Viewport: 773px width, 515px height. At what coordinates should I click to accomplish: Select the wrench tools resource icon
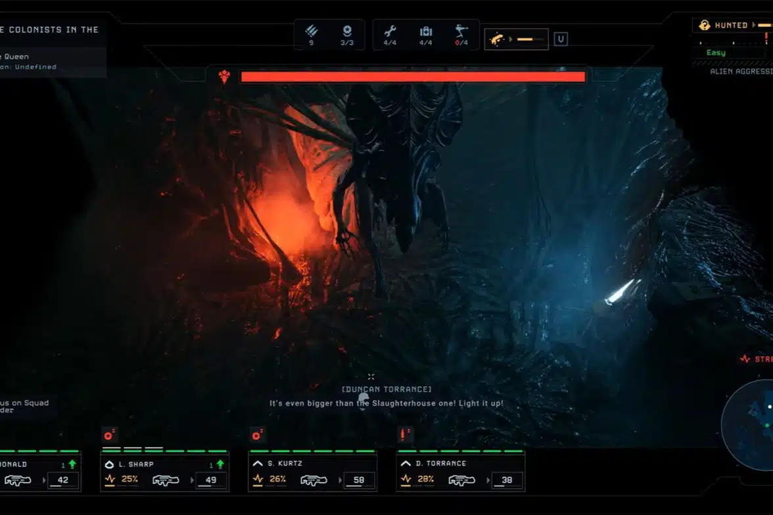(390, 32)
